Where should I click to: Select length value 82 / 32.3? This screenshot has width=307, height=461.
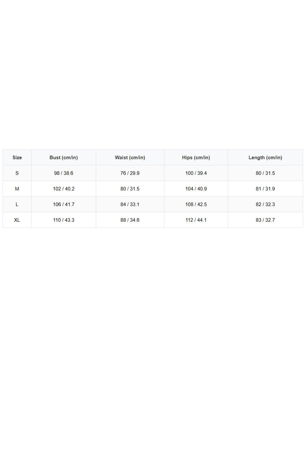(x=265, y=204)
